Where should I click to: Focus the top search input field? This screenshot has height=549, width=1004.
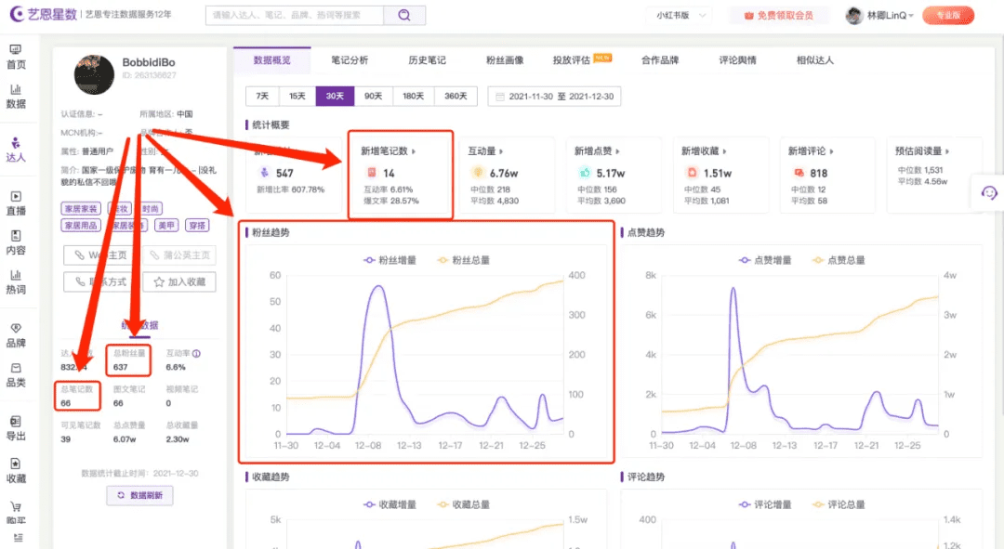(295, 15)
